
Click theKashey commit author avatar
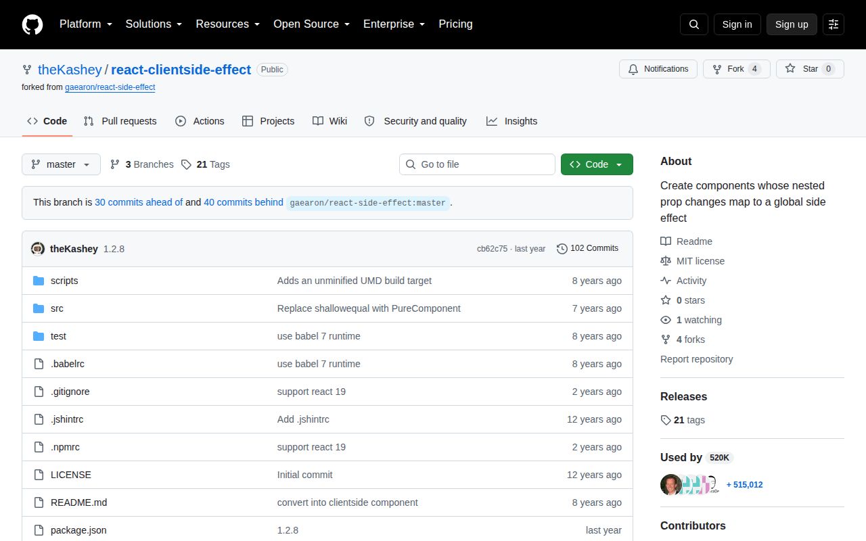click(x=38, y=249)
